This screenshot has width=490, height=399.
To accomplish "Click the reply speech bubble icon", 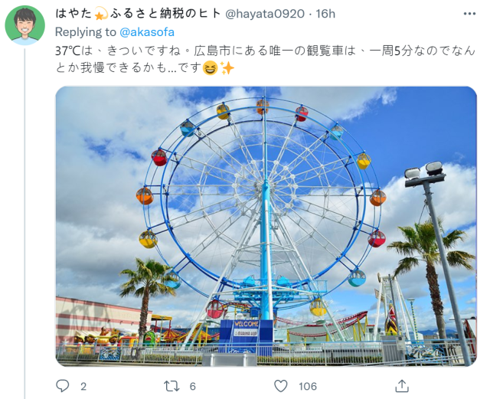I will click(x=62, y=386).
